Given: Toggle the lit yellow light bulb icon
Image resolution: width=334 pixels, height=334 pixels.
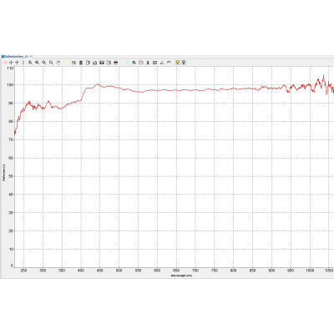Looking at the screenshot, I should coord(177,63).
